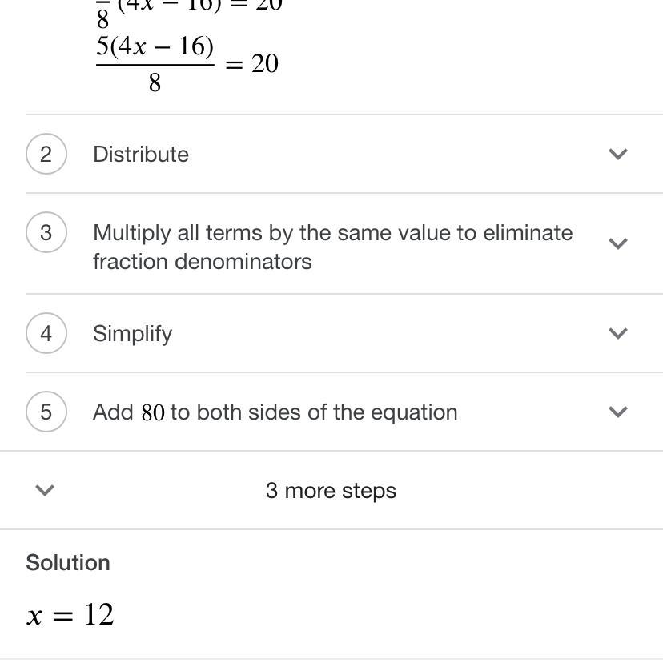This screenshot has height=663, width=663.
Task: Click the numerator 5(4x − 16)
Action: tap(155, 48)
